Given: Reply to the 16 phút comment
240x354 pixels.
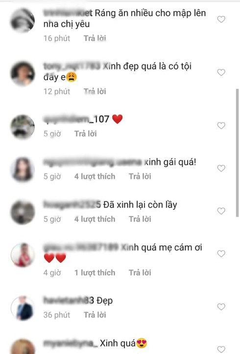Looking at the screenshot, I should (x=95, y=38).
